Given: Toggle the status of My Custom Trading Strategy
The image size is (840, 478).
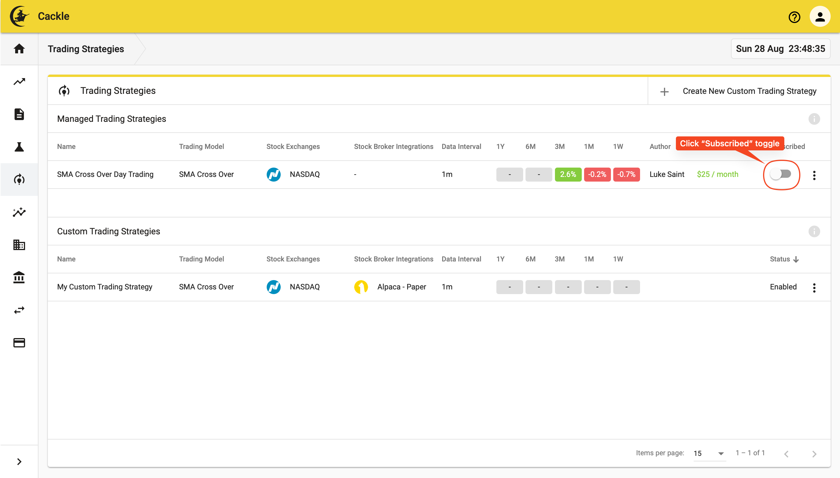Looking at the screenshot, I should click(783, 287).
